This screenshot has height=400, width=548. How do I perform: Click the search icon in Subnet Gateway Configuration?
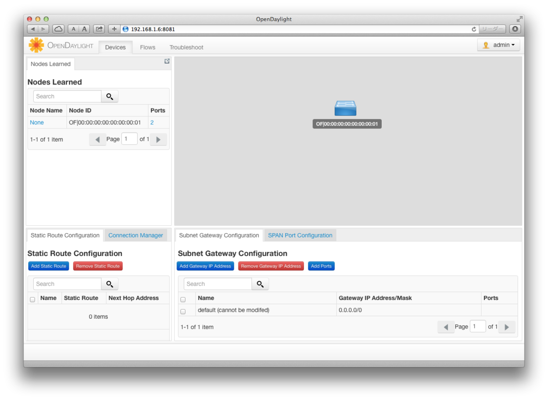[260, 284]
